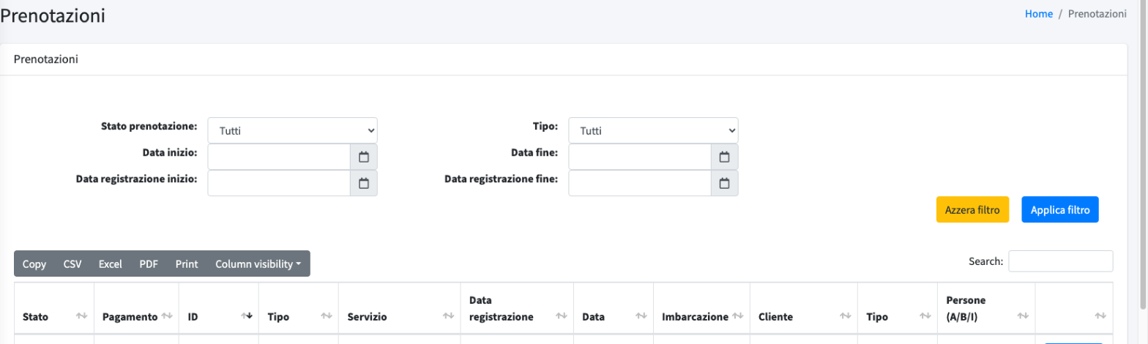The height and width of the screenshot is (344, 1148).
Task: Focus the Search input field
Action: point(1061,261)
